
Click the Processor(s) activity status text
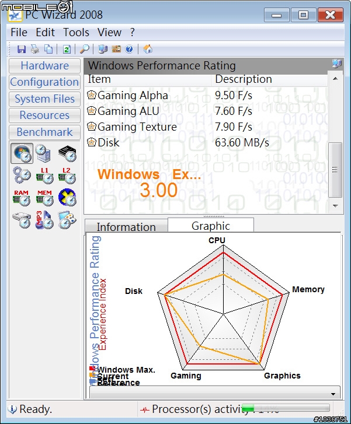click(200, 409)
